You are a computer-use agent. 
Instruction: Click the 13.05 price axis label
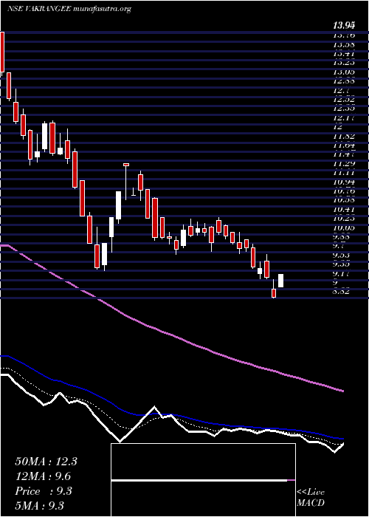(345, 72)
